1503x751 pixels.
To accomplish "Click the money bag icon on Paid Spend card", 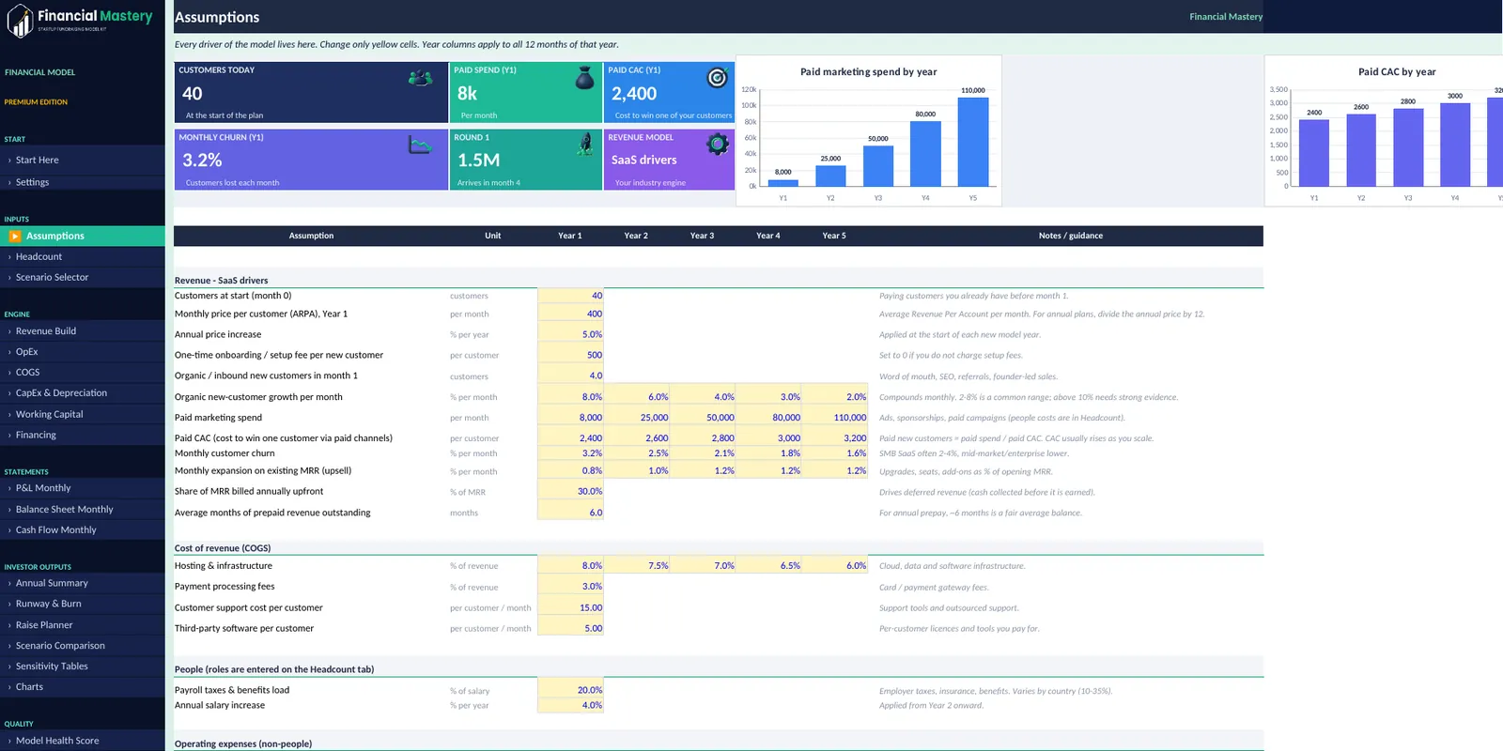I will coord(584,78).
